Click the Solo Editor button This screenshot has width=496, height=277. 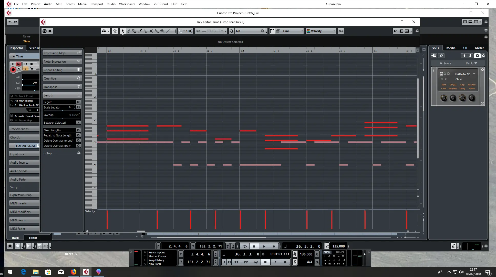coord(45,31)
